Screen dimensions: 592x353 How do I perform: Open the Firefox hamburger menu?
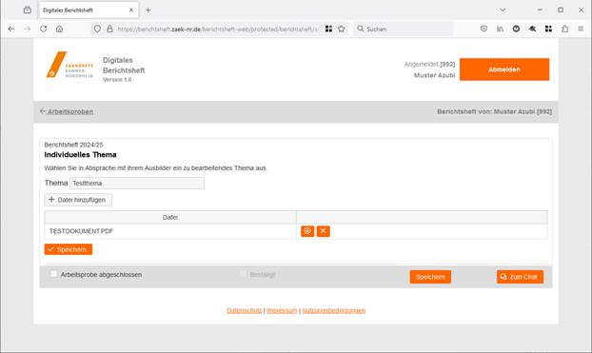pyautogui.click(x=581, y=29)
